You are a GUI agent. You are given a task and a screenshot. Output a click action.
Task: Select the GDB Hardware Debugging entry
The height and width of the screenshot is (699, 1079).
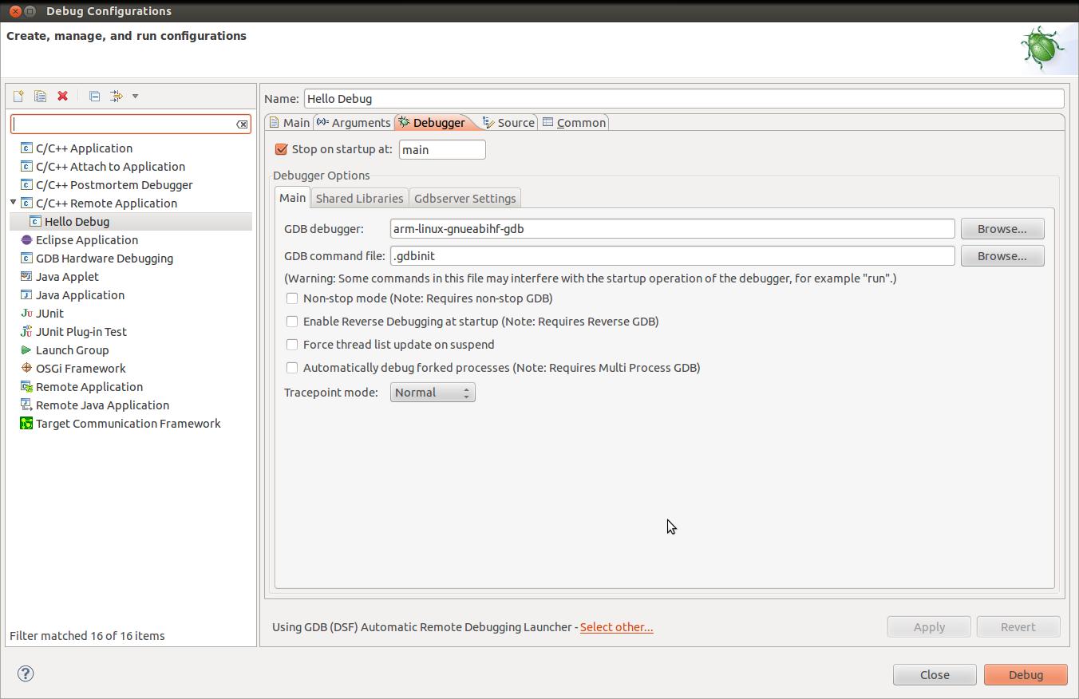[104, 259]
